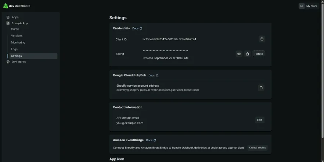Click the API contact email label
This screenshot has height=162, width=324.
tap(128, 118)
